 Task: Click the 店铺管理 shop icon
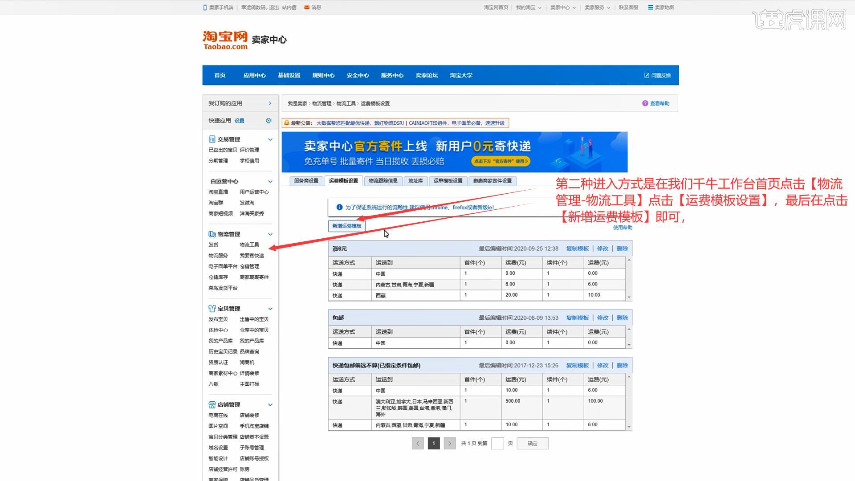(x=212, y=405)
